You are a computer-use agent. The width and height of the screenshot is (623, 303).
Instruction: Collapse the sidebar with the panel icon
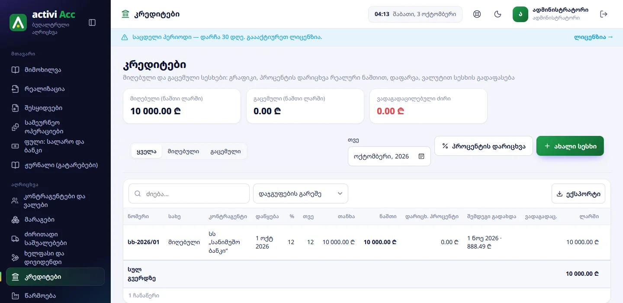(x=92, y=23)
